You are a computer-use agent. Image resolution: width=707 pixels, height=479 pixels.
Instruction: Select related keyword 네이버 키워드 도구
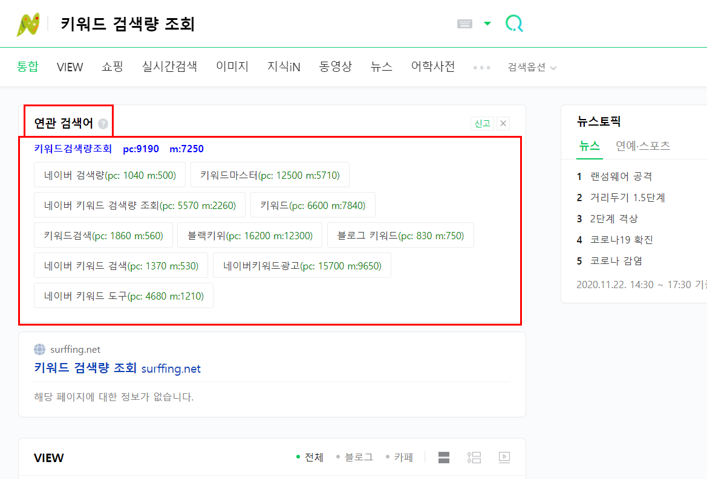coord(123,296)
